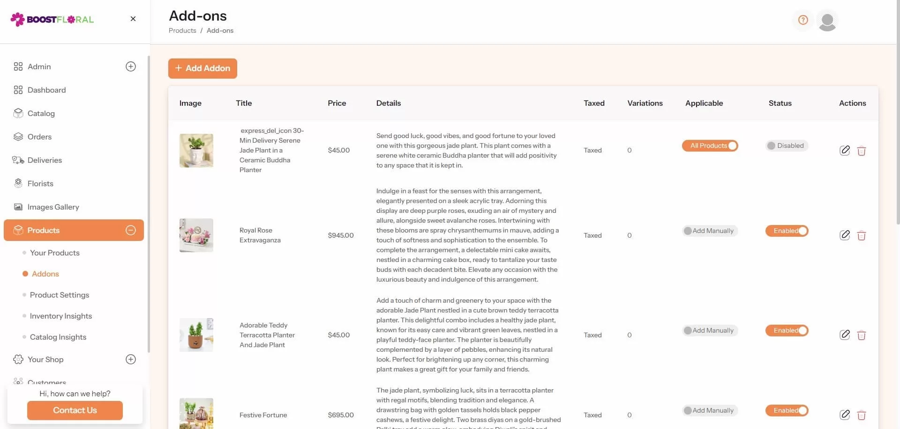Edit the Festive Fortune addon
The height and width of the screenshot is (429, 900).
pyautogui.click(x=845, y=414)
